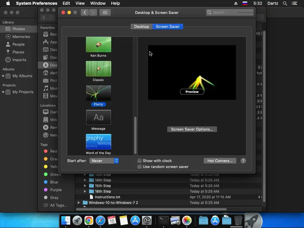Screen dimensions: 304x228
Task: Click the Blue tag in Finder sidebar
Action: click(x=54, y=182)
